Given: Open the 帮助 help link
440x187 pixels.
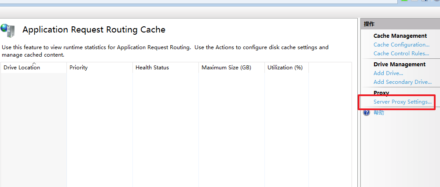Looking at the screenshot, I should tap(378, 113).
